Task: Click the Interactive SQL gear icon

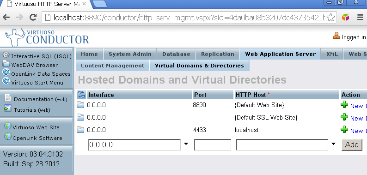Action: [6, 55]
